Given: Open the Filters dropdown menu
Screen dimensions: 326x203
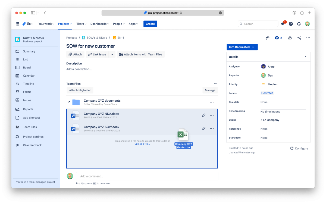Looking at the screenshot, I should point(81,24).
